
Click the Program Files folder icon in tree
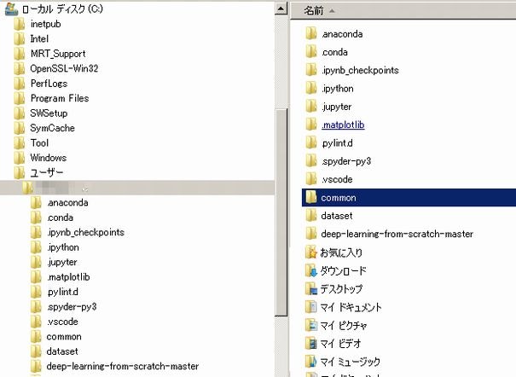[20, 98]
